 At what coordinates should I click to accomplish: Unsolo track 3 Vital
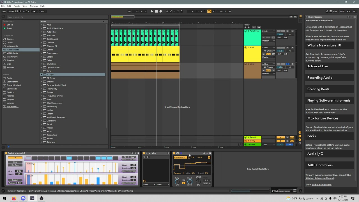point(287,64)
